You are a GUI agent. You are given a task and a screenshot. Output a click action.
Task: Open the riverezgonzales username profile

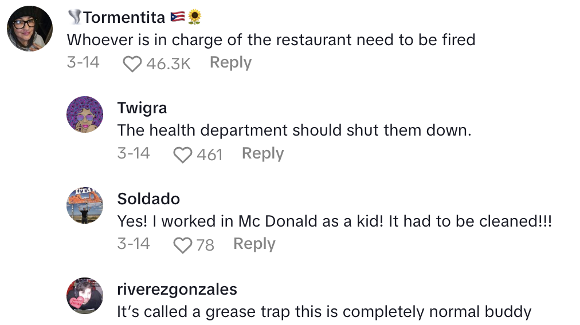coord(177,290)
